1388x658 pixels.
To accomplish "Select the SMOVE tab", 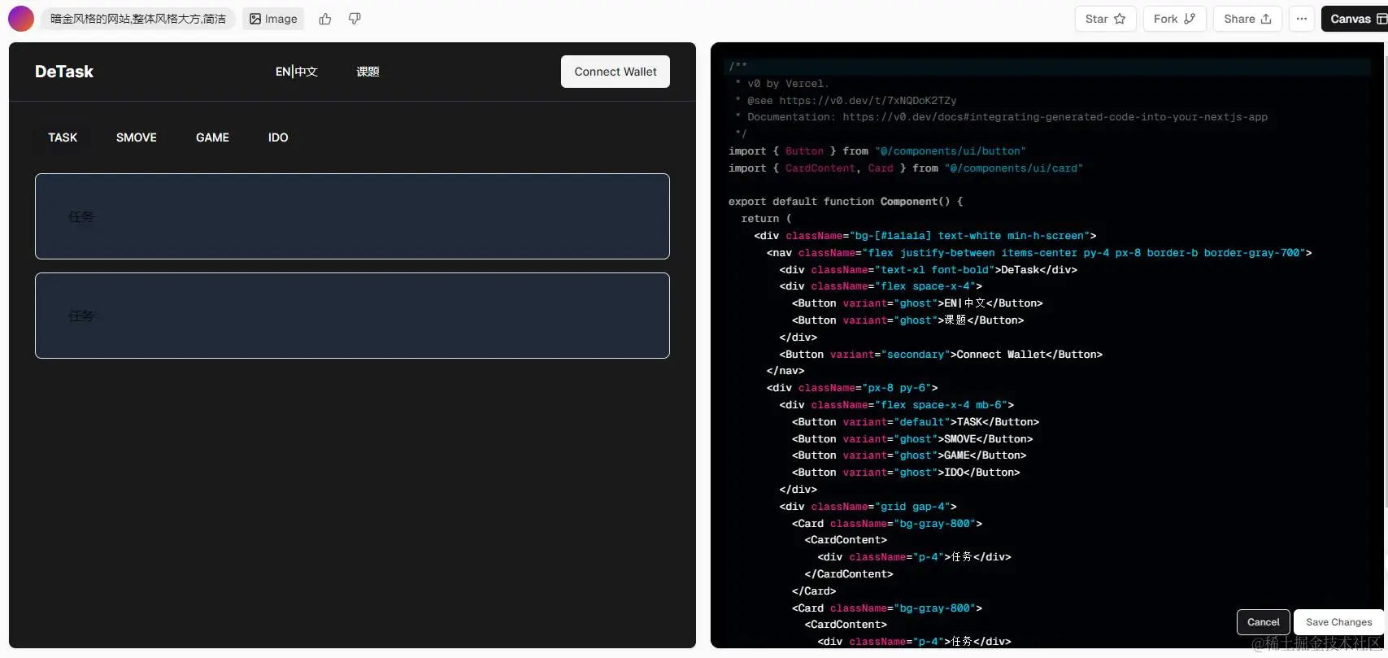I will pyautogui.click(x=137, y=137).
